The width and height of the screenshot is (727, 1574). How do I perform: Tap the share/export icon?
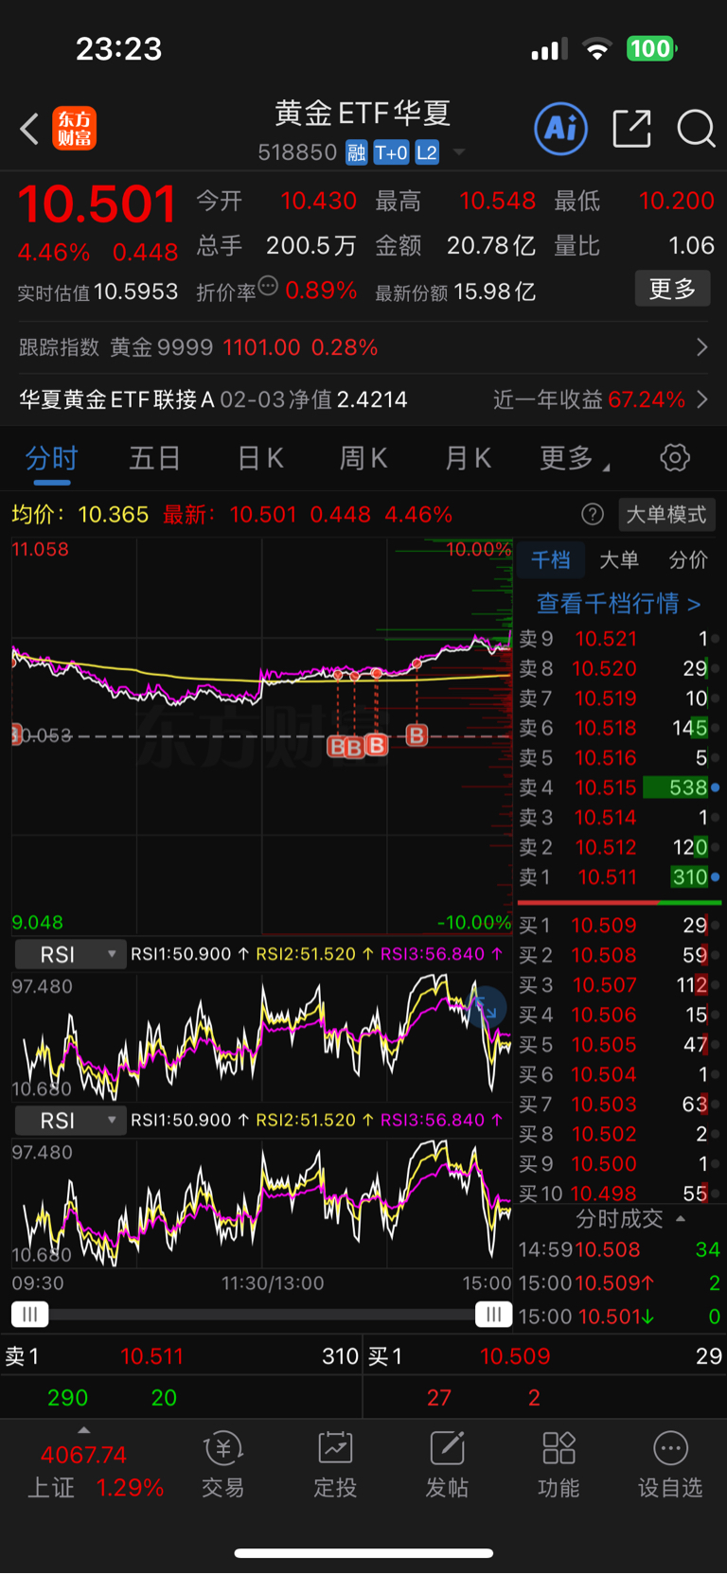click(x=631, y=129)
